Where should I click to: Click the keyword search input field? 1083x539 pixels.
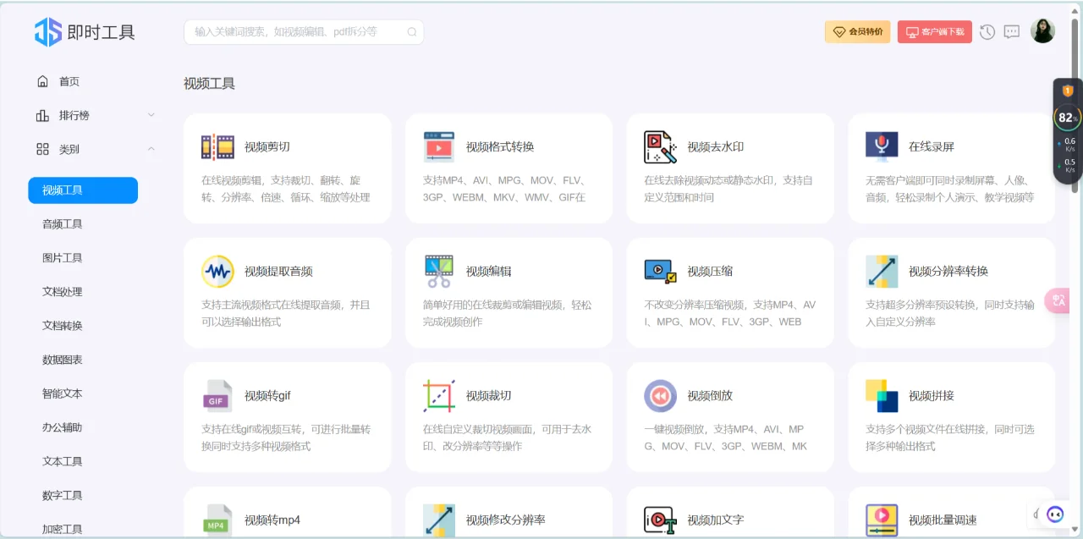point(304,32)
